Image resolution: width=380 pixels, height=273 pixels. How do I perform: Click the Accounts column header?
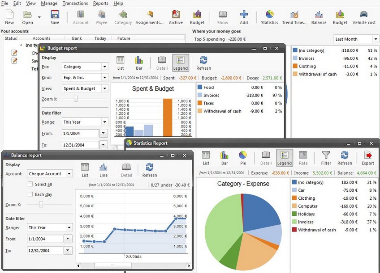click(x=41, y=38)
